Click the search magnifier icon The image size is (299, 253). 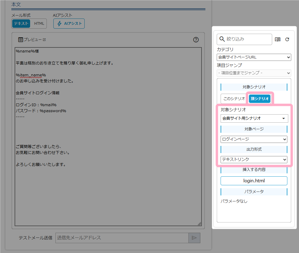pos(222,39)
